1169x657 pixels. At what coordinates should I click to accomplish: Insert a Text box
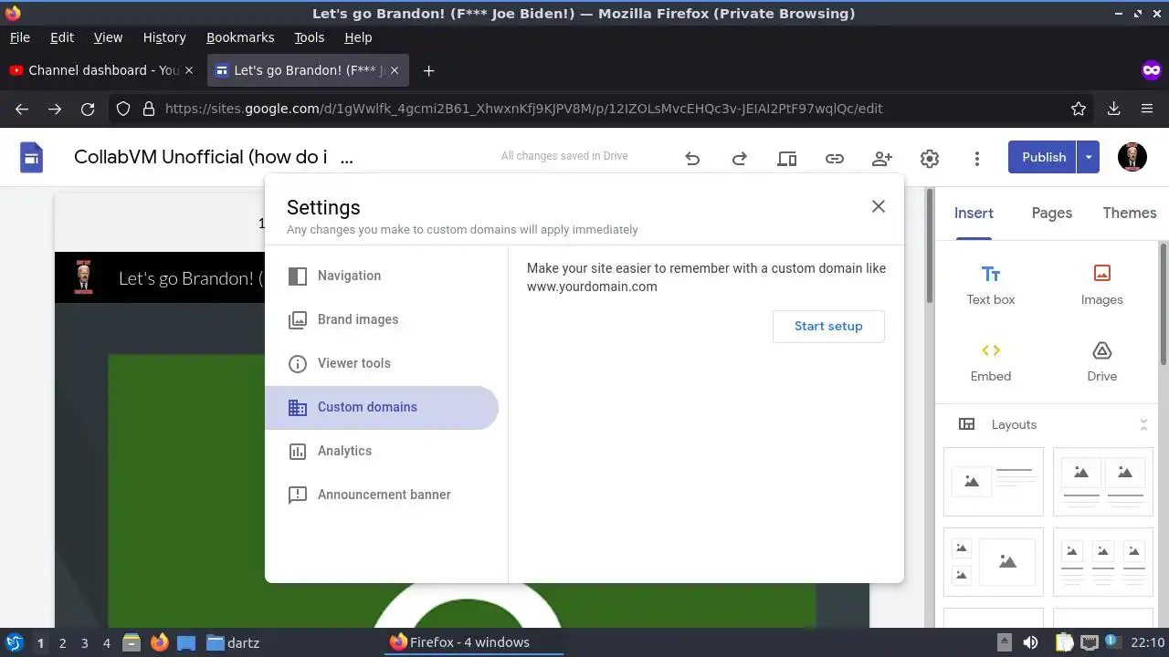click(x=991, y=284)
